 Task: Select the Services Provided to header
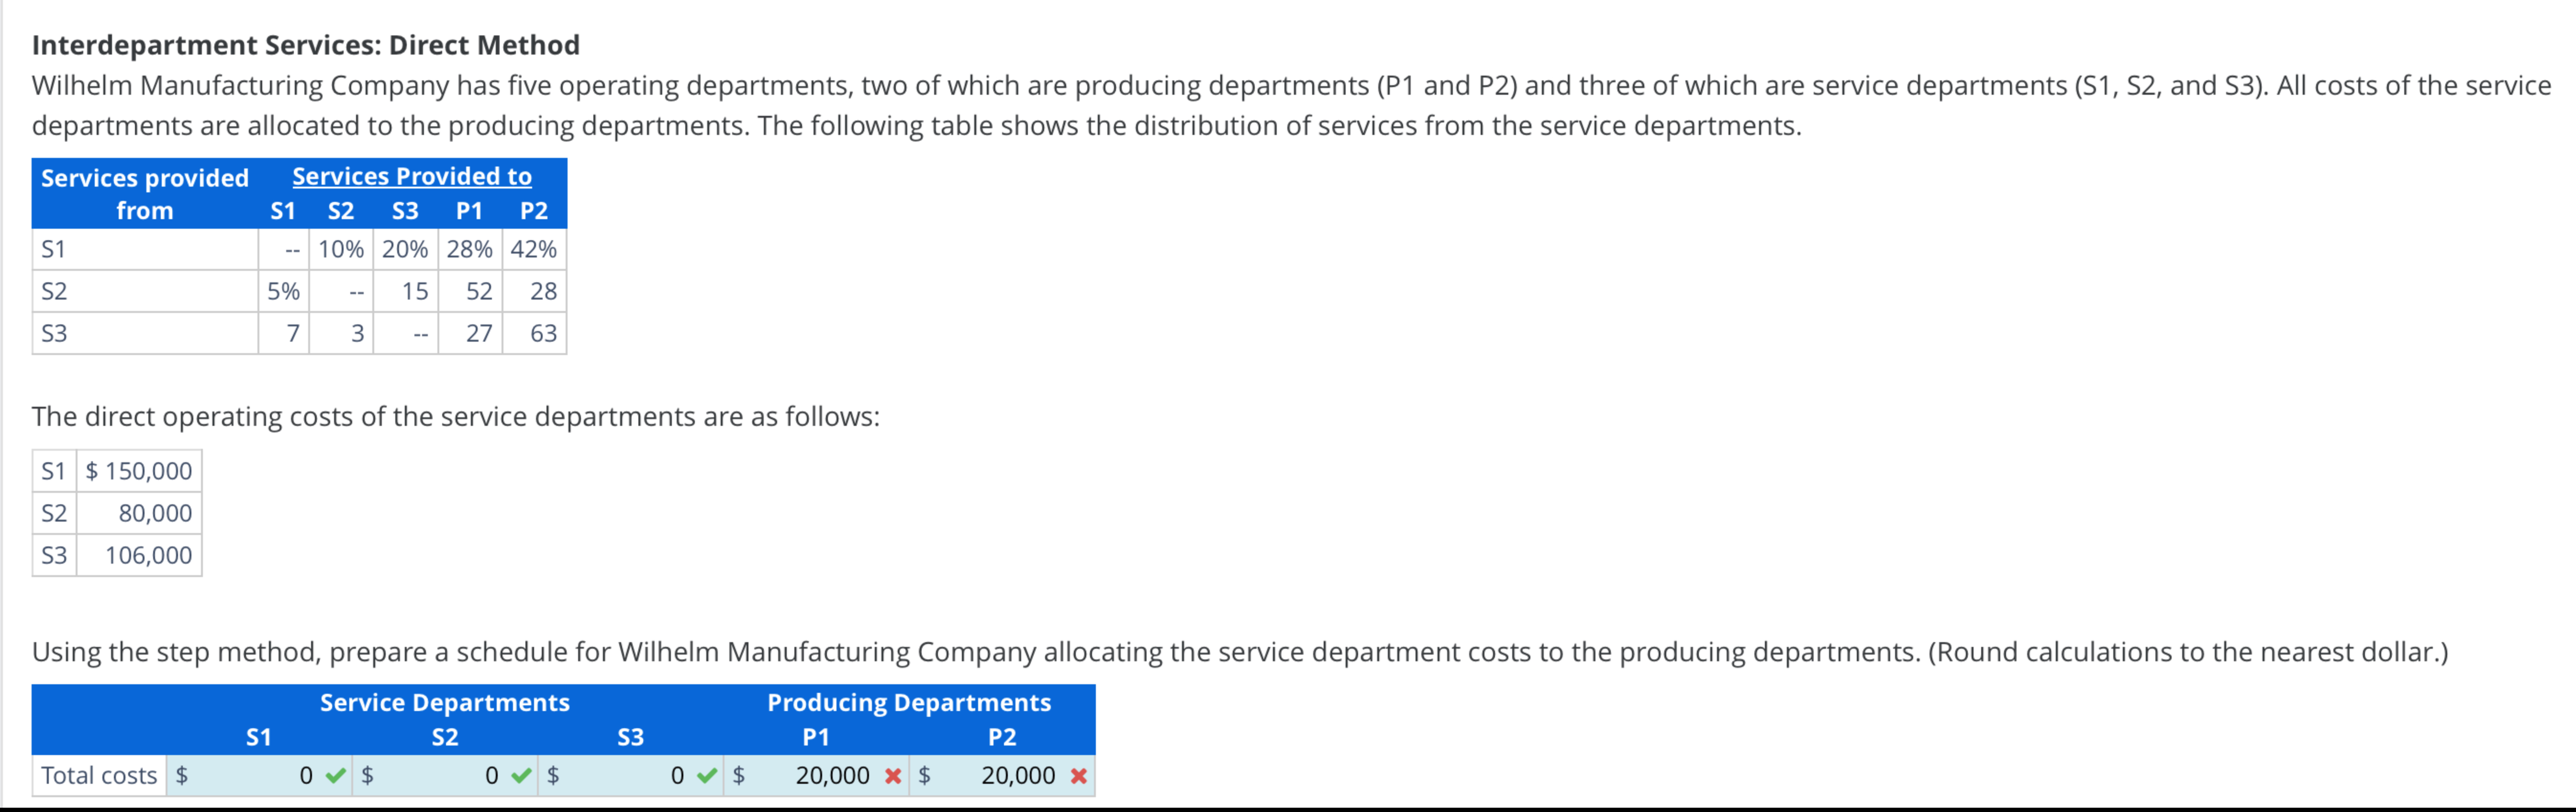(412, 176)
